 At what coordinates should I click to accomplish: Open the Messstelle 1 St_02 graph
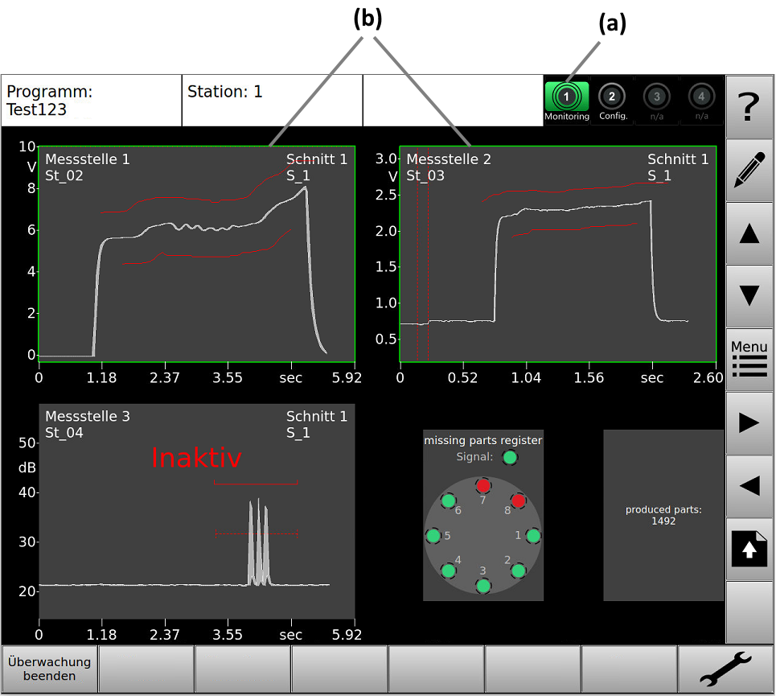(196, 253)
